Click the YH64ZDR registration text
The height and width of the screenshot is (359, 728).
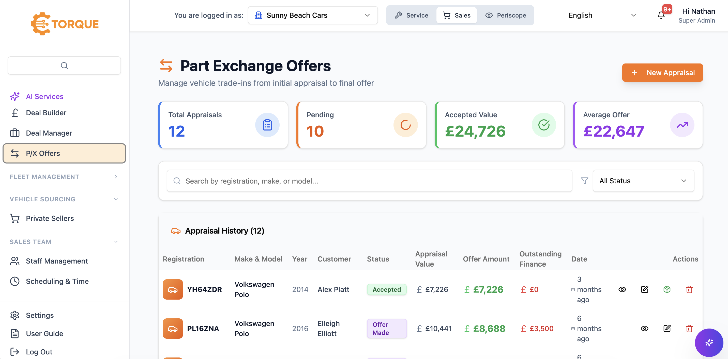point(204,290)
